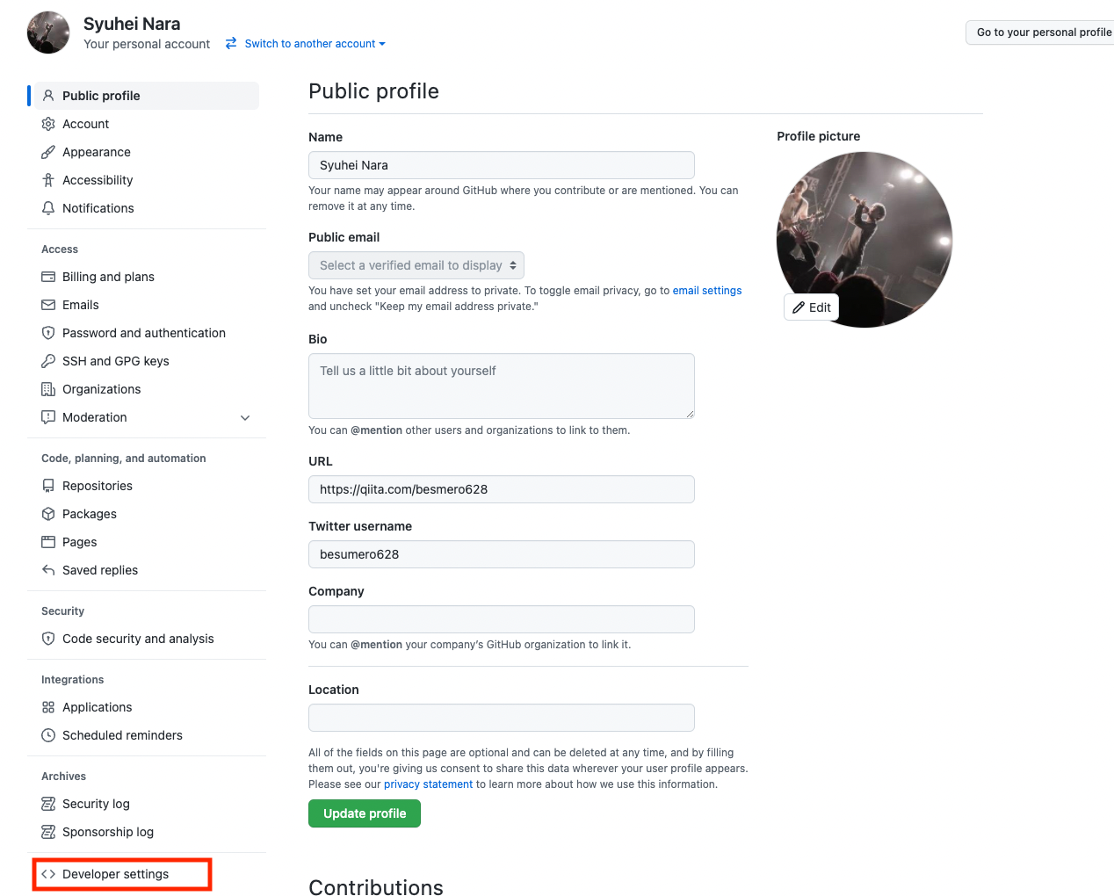The width and height of the screenshot is (1114, 896).
Task: Open the privacy statement link
Action: (x=428, y=784)
